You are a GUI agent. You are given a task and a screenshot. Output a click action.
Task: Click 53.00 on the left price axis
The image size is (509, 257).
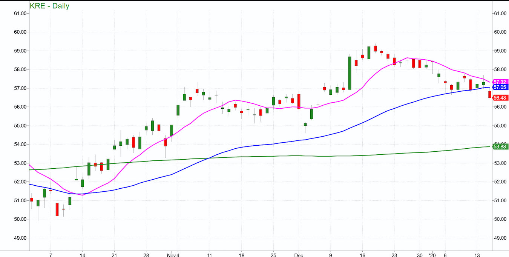coord(21,163)
